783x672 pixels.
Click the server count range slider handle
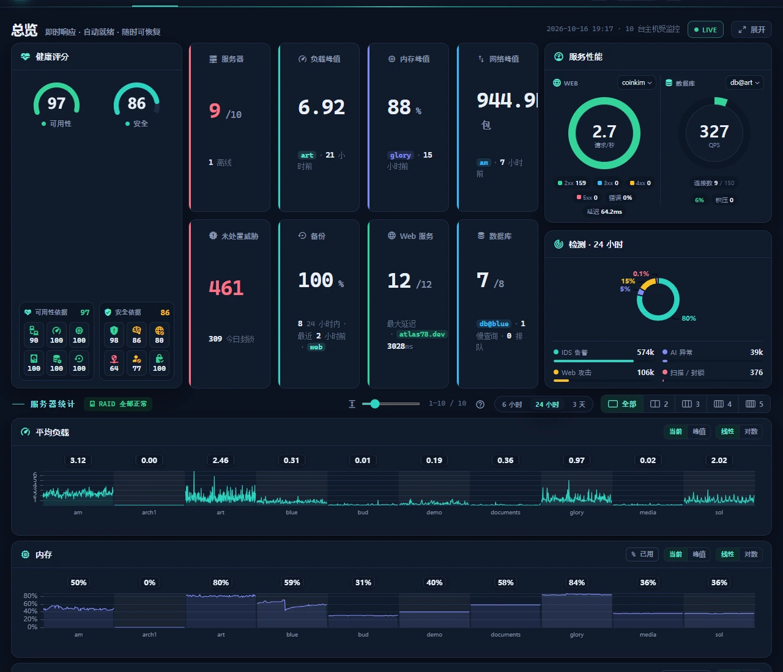click(375, 404)
